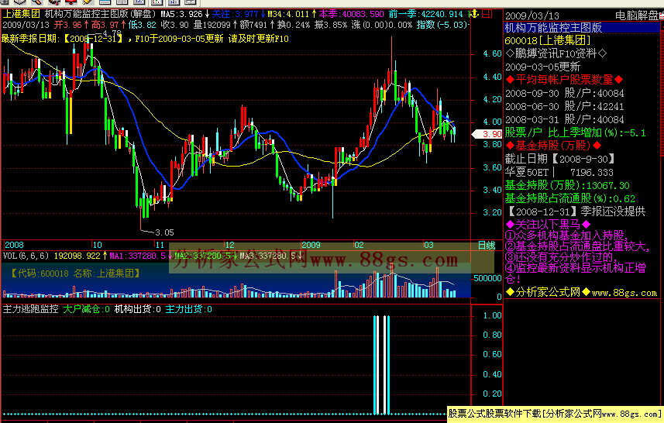
Task: Click the 主力逃跑监控 indicator title
Action: pyautogui.click(x=30, y=309)
